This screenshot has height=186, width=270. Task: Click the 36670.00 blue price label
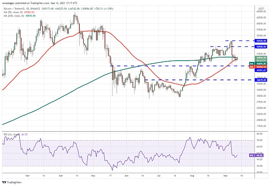261,80
